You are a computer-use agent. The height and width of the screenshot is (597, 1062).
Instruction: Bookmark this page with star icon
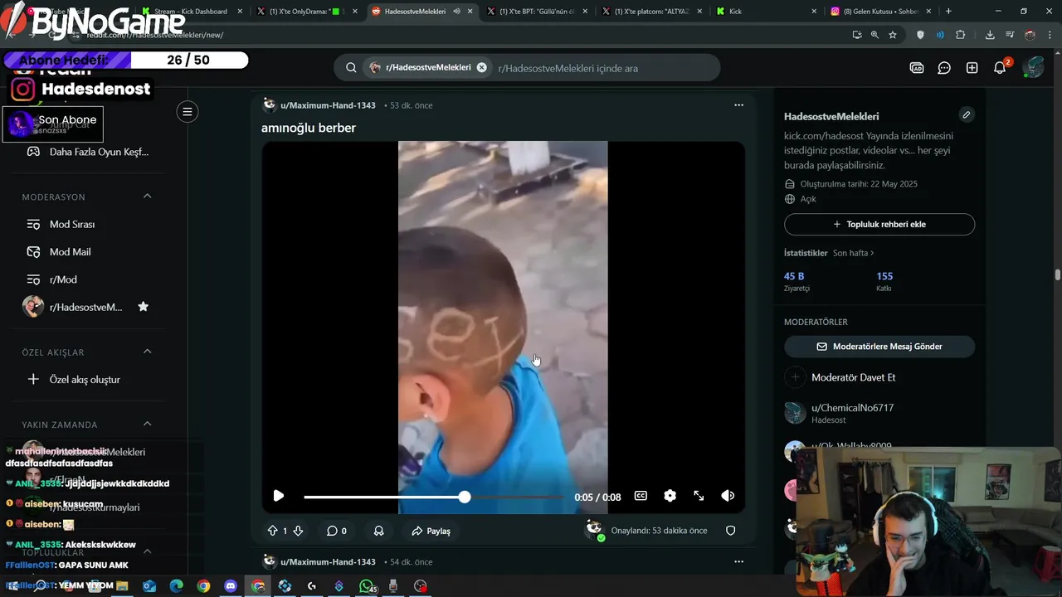(x=893, y=35)
